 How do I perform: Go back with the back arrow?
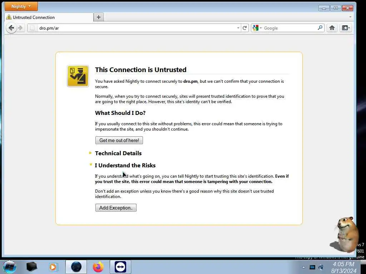[11, 28]
